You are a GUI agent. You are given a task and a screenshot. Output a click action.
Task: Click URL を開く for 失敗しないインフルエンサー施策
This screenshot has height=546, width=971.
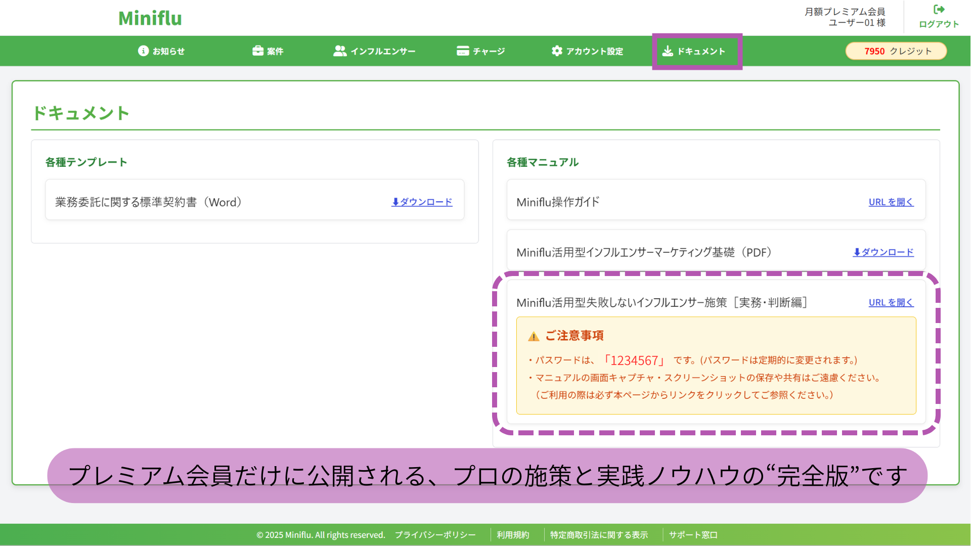(x=891, y=302)
